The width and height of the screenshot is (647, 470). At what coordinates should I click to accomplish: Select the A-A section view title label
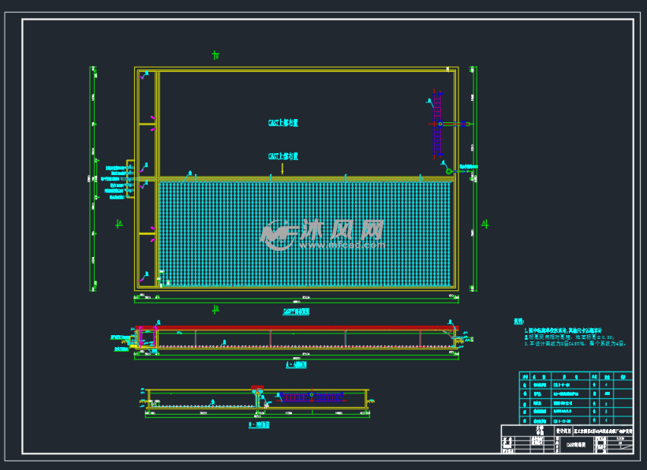click(x=296, y=365)
